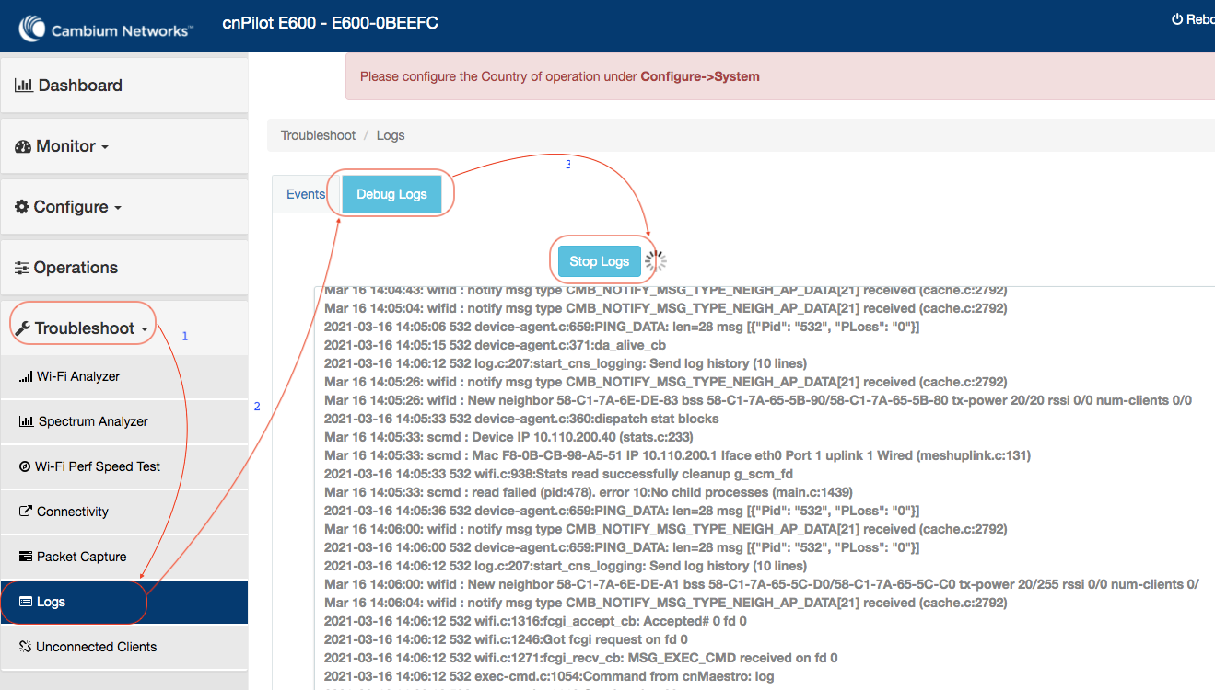Viewport: 1215px width, 690px height.
Task: Click the Operations sliders icon
Action: coord(22,268)
